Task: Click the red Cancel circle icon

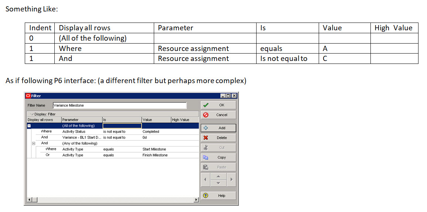Action: pyautogui.click(x=206, y=115)
